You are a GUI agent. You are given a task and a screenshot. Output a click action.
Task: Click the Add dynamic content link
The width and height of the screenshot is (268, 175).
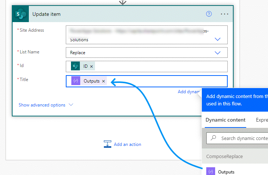click(x=189, y=92)
